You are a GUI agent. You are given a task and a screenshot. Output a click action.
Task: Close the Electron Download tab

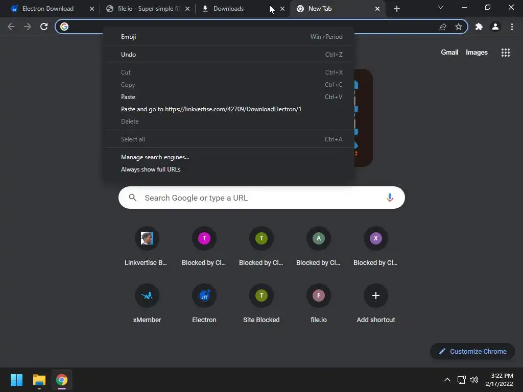pyautogui.click(x=92, y=9)
